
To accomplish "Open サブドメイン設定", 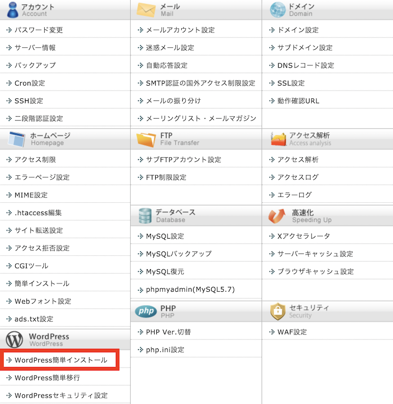I will [305, 48].
